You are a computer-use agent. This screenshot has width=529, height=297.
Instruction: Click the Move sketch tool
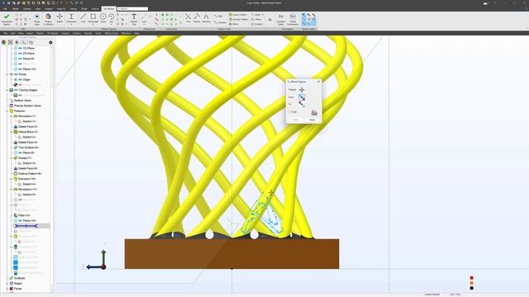coord(256,15)
